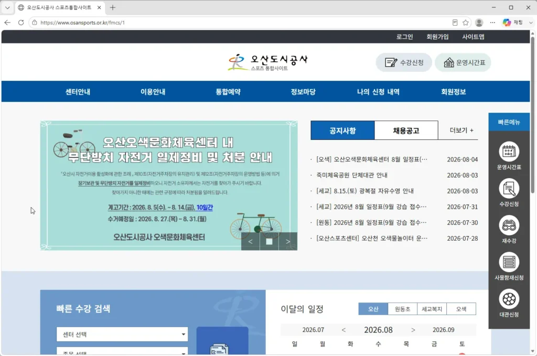This screenshot has width=537, height=356.
Task: Show the previous banner slide
Action: pyautogui.click(x=250, y=241)
